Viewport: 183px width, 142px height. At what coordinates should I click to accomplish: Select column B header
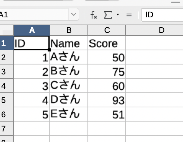click(69, 30)
